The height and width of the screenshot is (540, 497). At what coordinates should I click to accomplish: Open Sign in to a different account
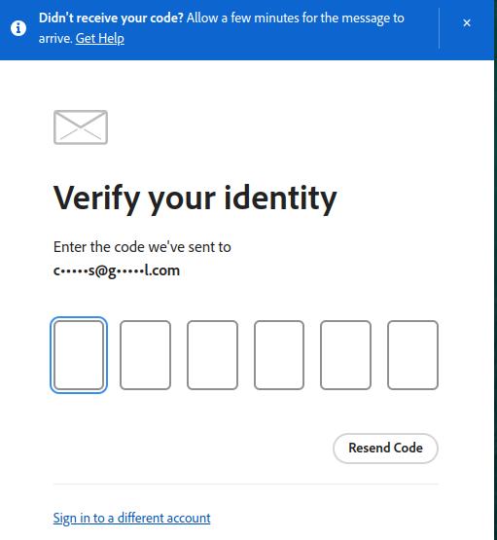(x=132, y=518)
